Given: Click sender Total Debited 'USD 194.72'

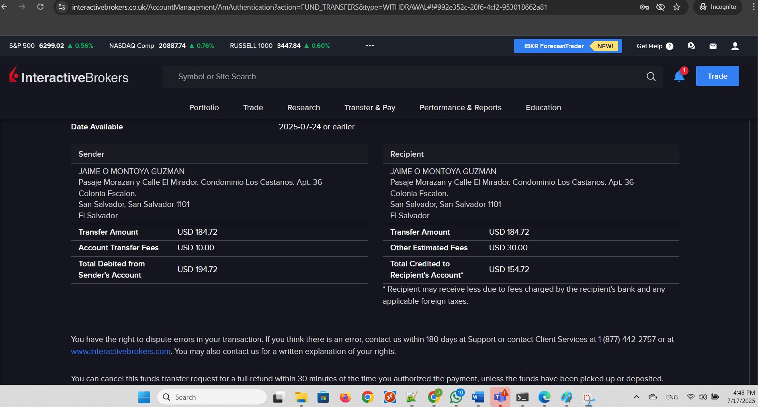Looking at the screenshot, I should [x=197, y=270].
